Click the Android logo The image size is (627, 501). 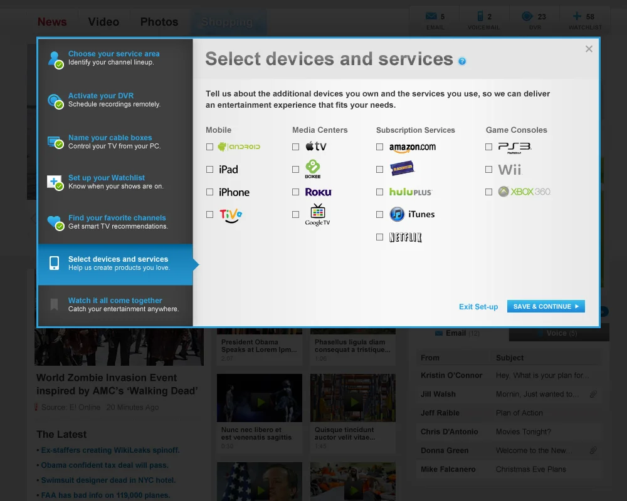239,147
